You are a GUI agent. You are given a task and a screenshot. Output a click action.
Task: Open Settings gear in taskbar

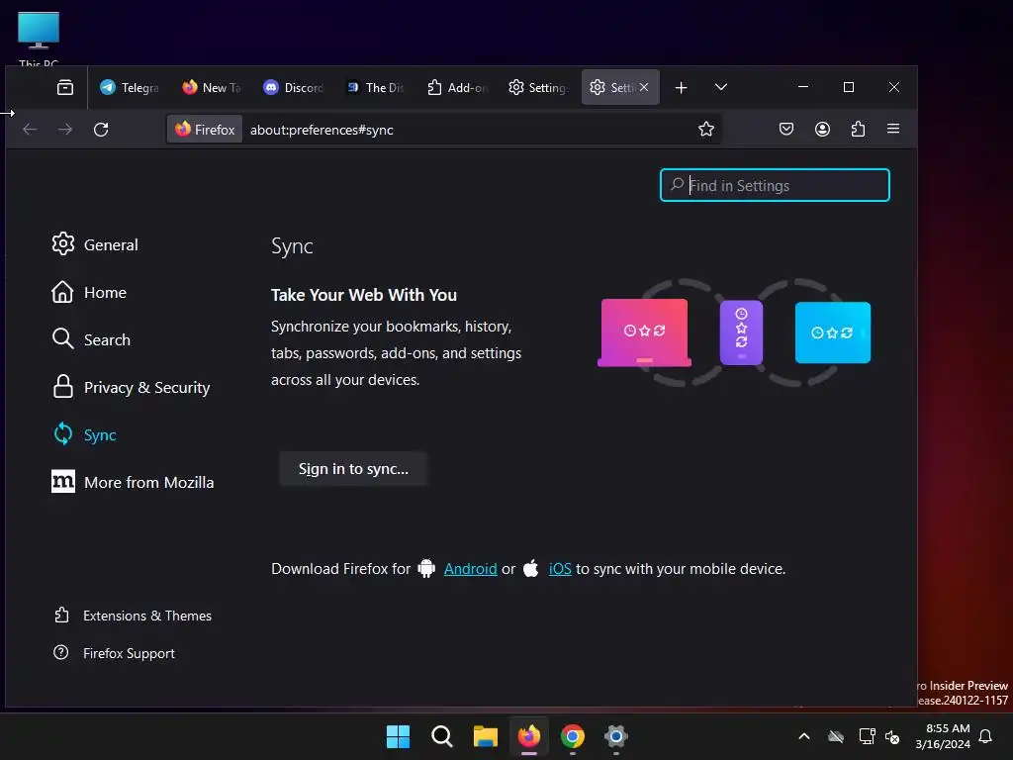[616, 736]
